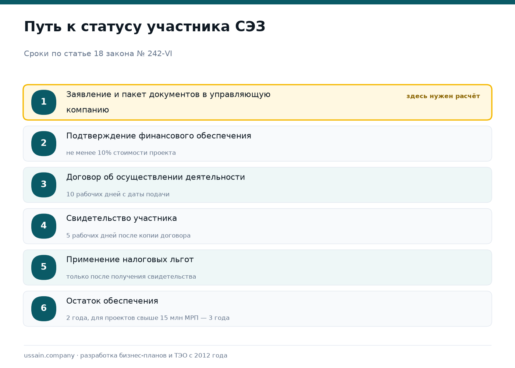Click the note starting "2 года, для проектов"
The image size is (515, 368).
pyautogui.click(x=148, y=318)
